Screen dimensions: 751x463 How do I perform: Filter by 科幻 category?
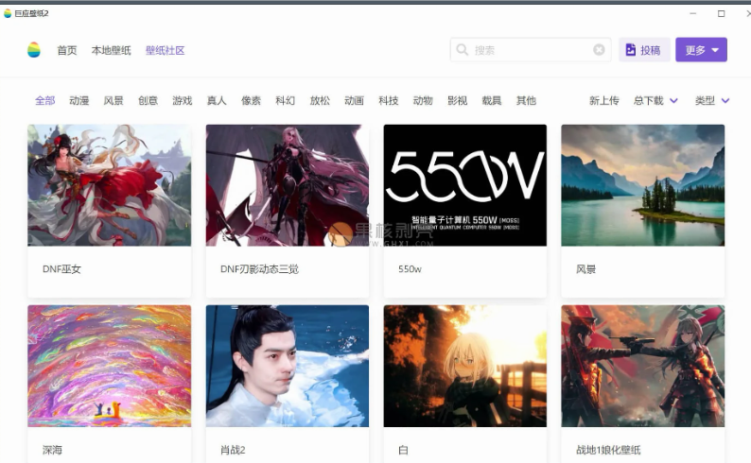coord(286,100)
